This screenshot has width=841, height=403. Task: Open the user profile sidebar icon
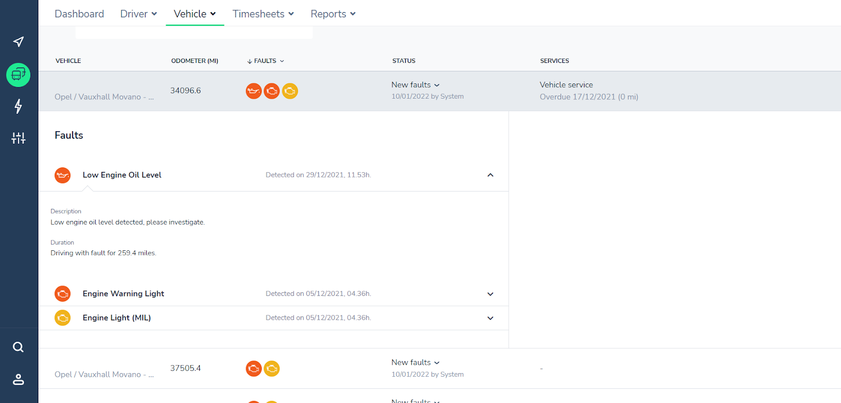(18, 379)
